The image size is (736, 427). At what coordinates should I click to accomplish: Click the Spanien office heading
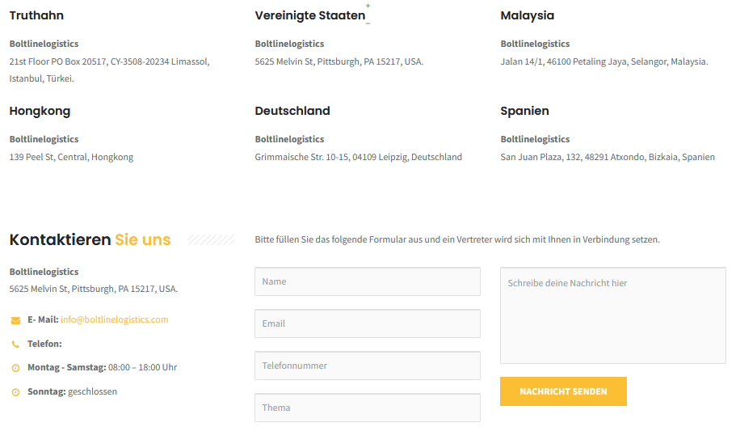(x=525, y=112)
